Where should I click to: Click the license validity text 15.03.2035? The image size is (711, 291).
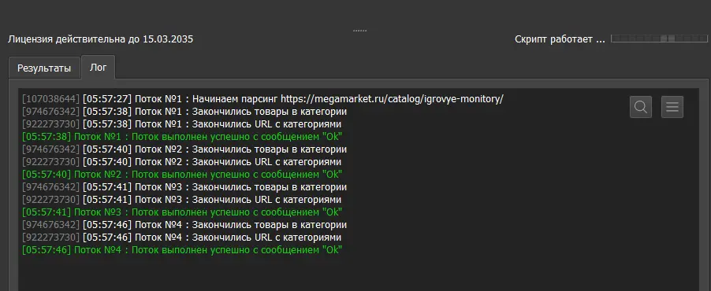click(x=168, y=39)
